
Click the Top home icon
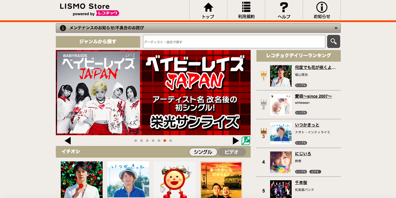[x=208, y=8]
